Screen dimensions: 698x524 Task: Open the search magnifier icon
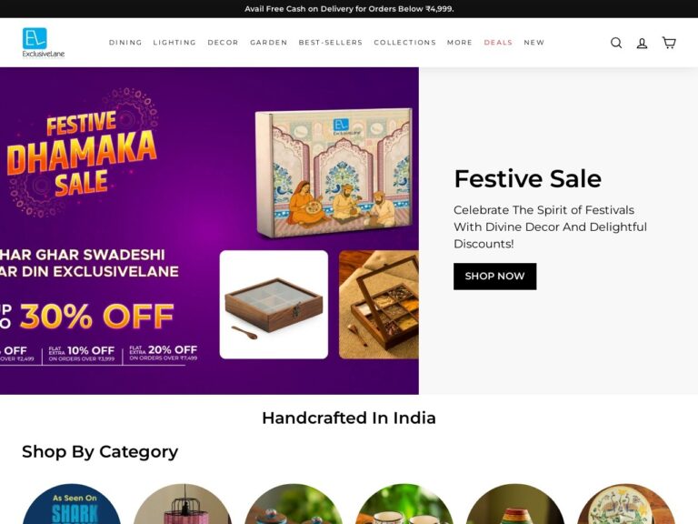[616, 43]
